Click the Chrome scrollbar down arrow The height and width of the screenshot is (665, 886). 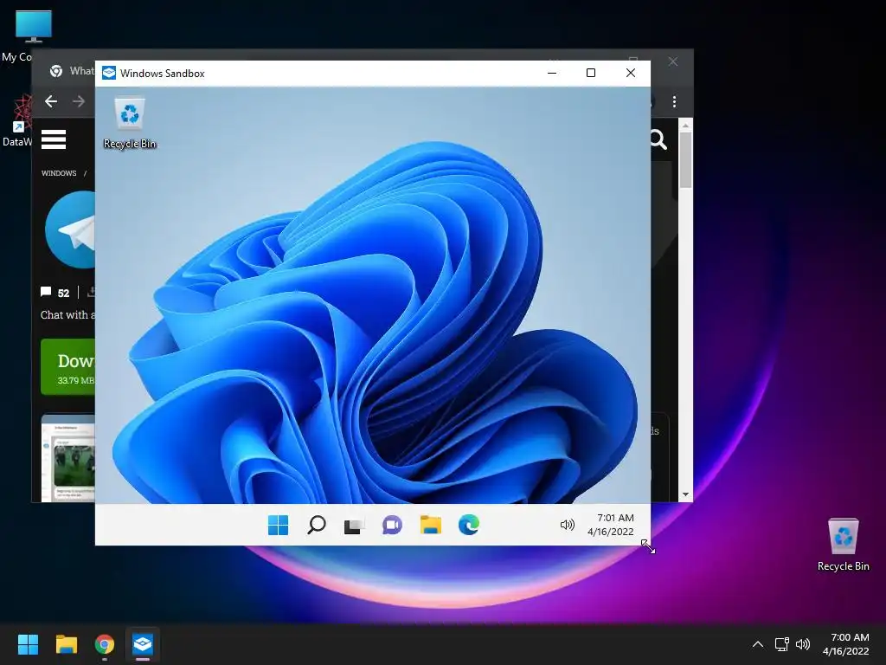pyautogui.click(x=685, y=494)
